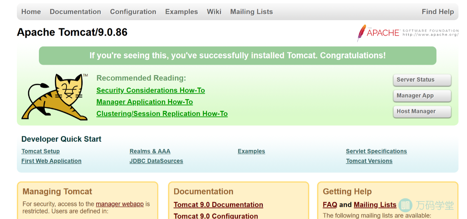This screenshot has height=219, width=467.
Task: Open the Tomcat 9.0 Configuration link
Action: click(x=216, y=216)
